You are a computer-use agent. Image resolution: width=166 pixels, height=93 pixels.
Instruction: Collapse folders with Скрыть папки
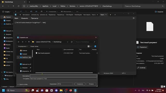coord(23,84)
